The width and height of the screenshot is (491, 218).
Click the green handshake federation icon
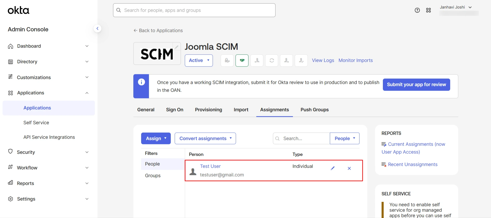click(242, 60)
